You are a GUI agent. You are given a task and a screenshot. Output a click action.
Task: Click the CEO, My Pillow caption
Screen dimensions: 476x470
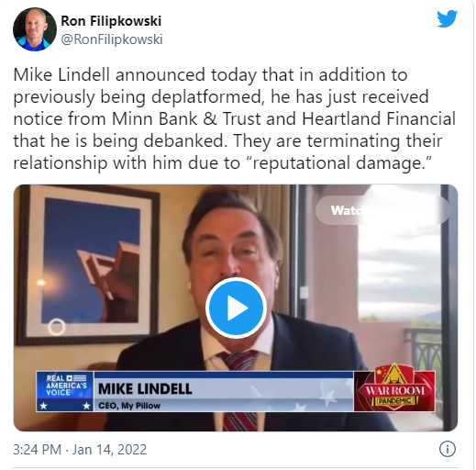point(129,406)
